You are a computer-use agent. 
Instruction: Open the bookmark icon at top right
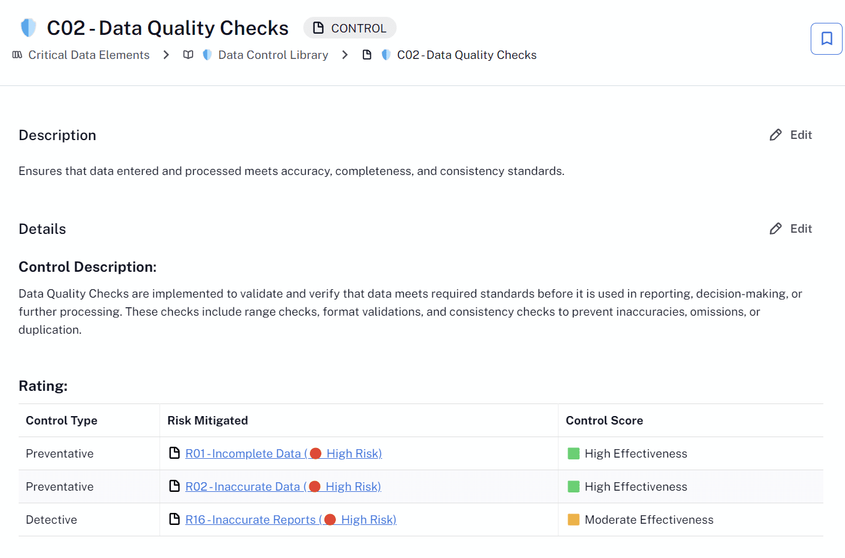coord(826,38)
